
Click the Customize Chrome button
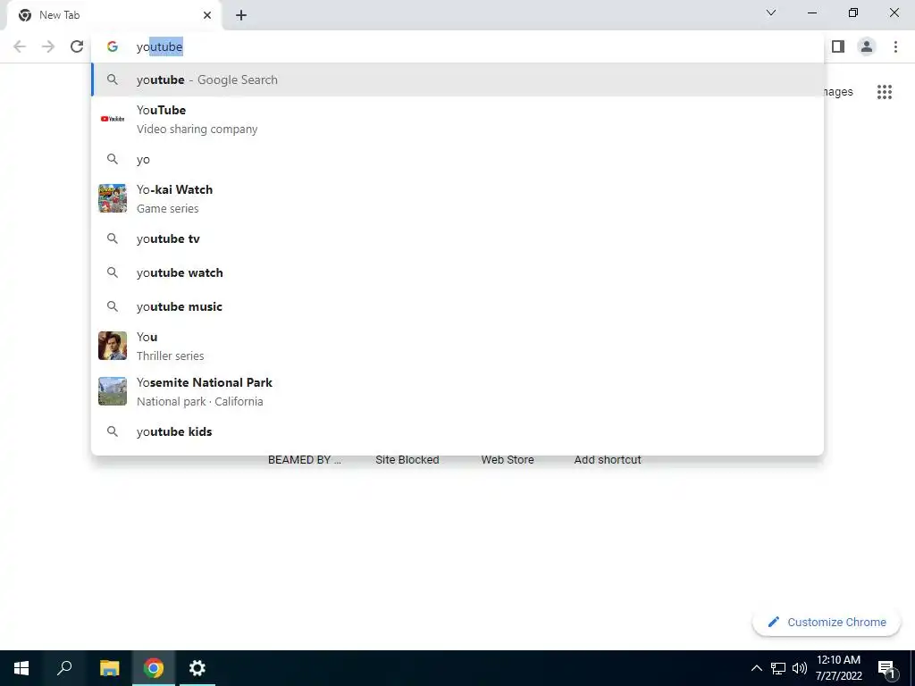pyautogui.click(x=827, y=622)
